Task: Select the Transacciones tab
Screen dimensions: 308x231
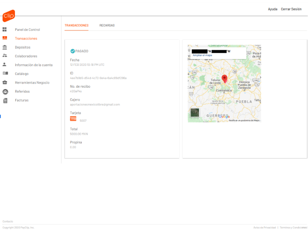Action: (x=76, y=26)
